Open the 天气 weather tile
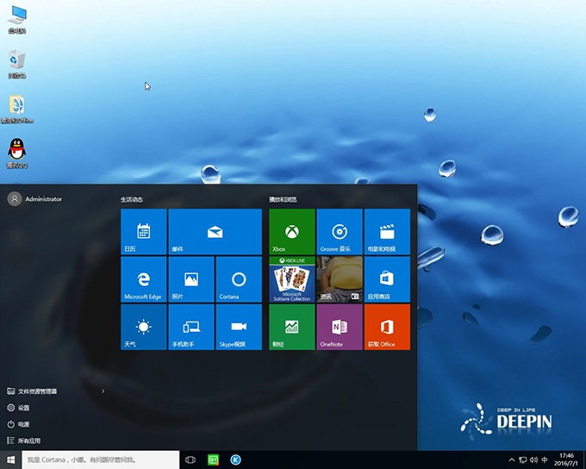Viewport: 586px width, 469px height. tap(143, 327)
